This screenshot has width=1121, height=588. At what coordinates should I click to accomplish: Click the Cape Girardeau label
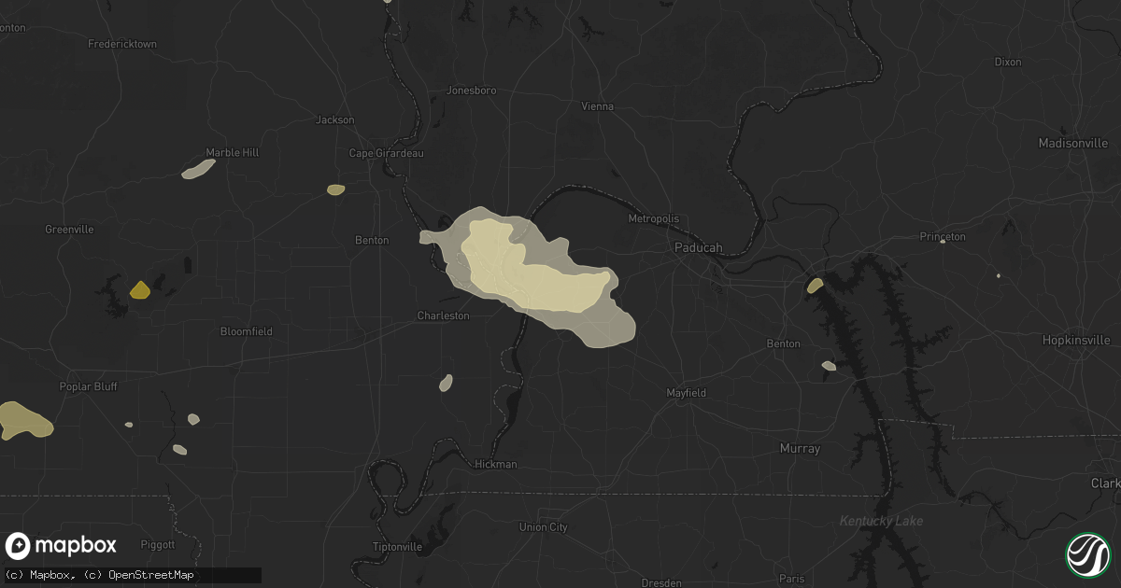386,153
